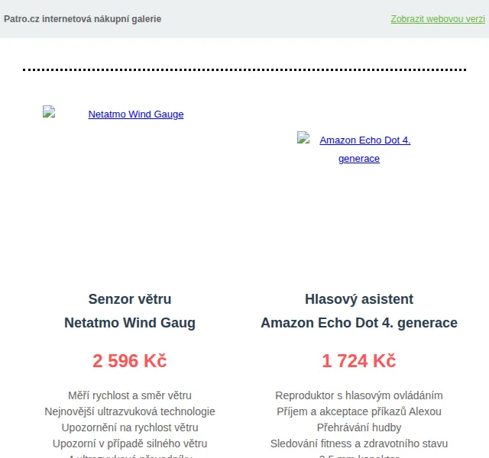
Task: Click the line 'Reproduktor s hlasovým ovládáním'
Action: pos(359,395)
